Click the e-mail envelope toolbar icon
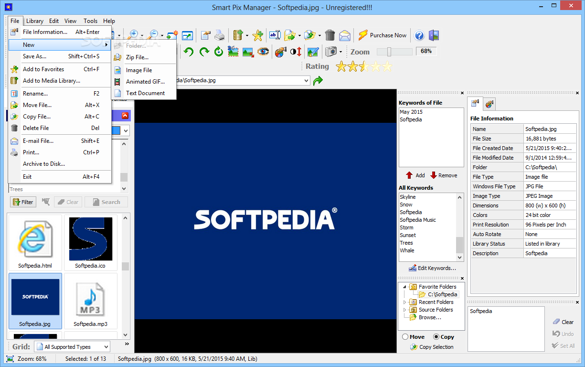The image size is (585, 367). click(345, 35)
